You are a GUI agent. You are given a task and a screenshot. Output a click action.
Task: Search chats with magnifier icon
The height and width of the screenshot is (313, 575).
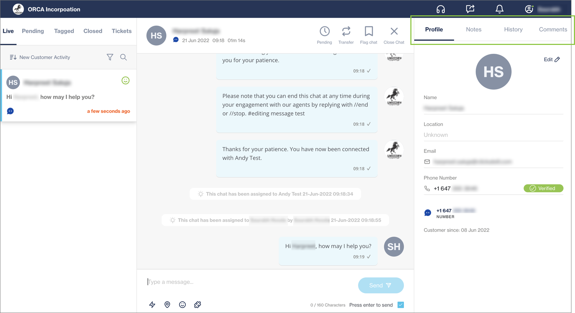point(124,57)
